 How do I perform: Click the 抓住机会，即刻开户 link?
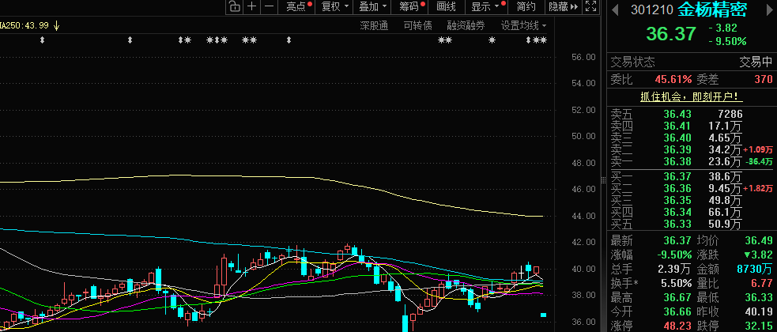(692, 96)
